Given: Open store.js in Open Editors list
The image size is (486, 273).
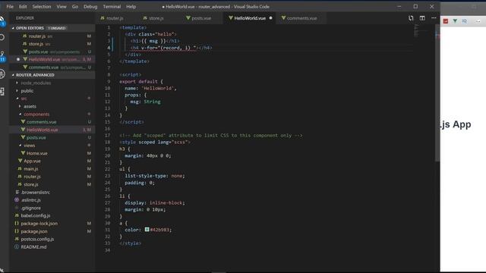Looking at the screenshot, I should 52,44.
